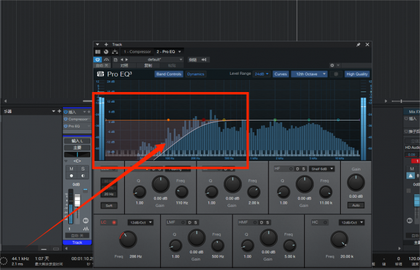This screenshot has height=270, width=420.
Task: Open the default preset dropdown
Action: (156, 59)
